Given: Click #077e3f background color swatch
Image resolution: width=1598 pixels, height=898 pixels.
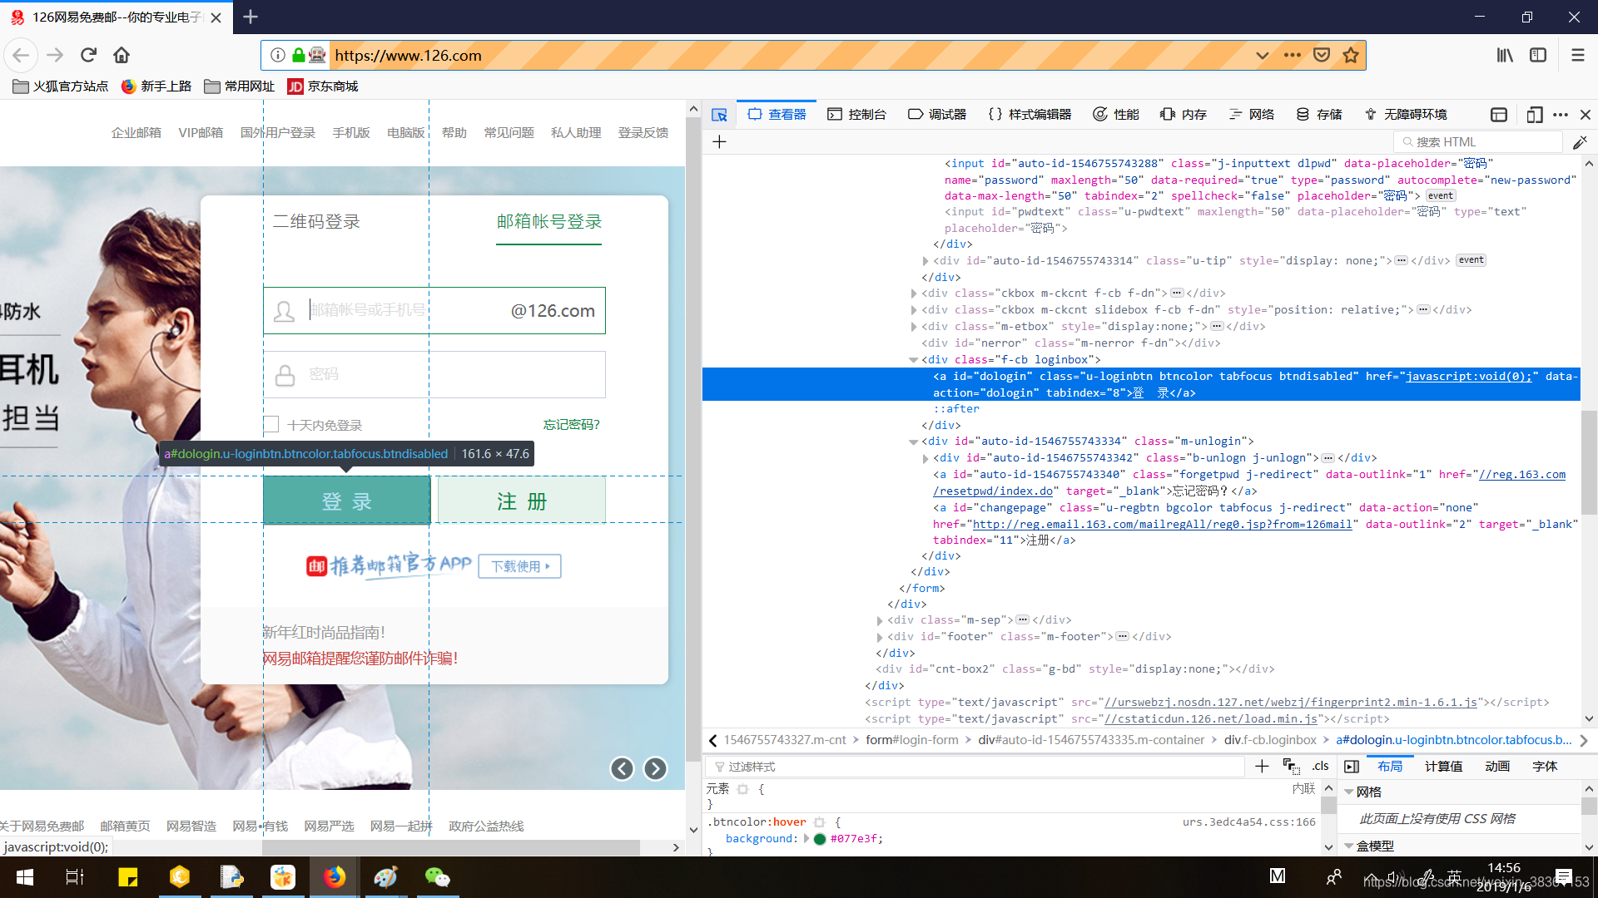Looking at the screenshot, I should [820, 839].
